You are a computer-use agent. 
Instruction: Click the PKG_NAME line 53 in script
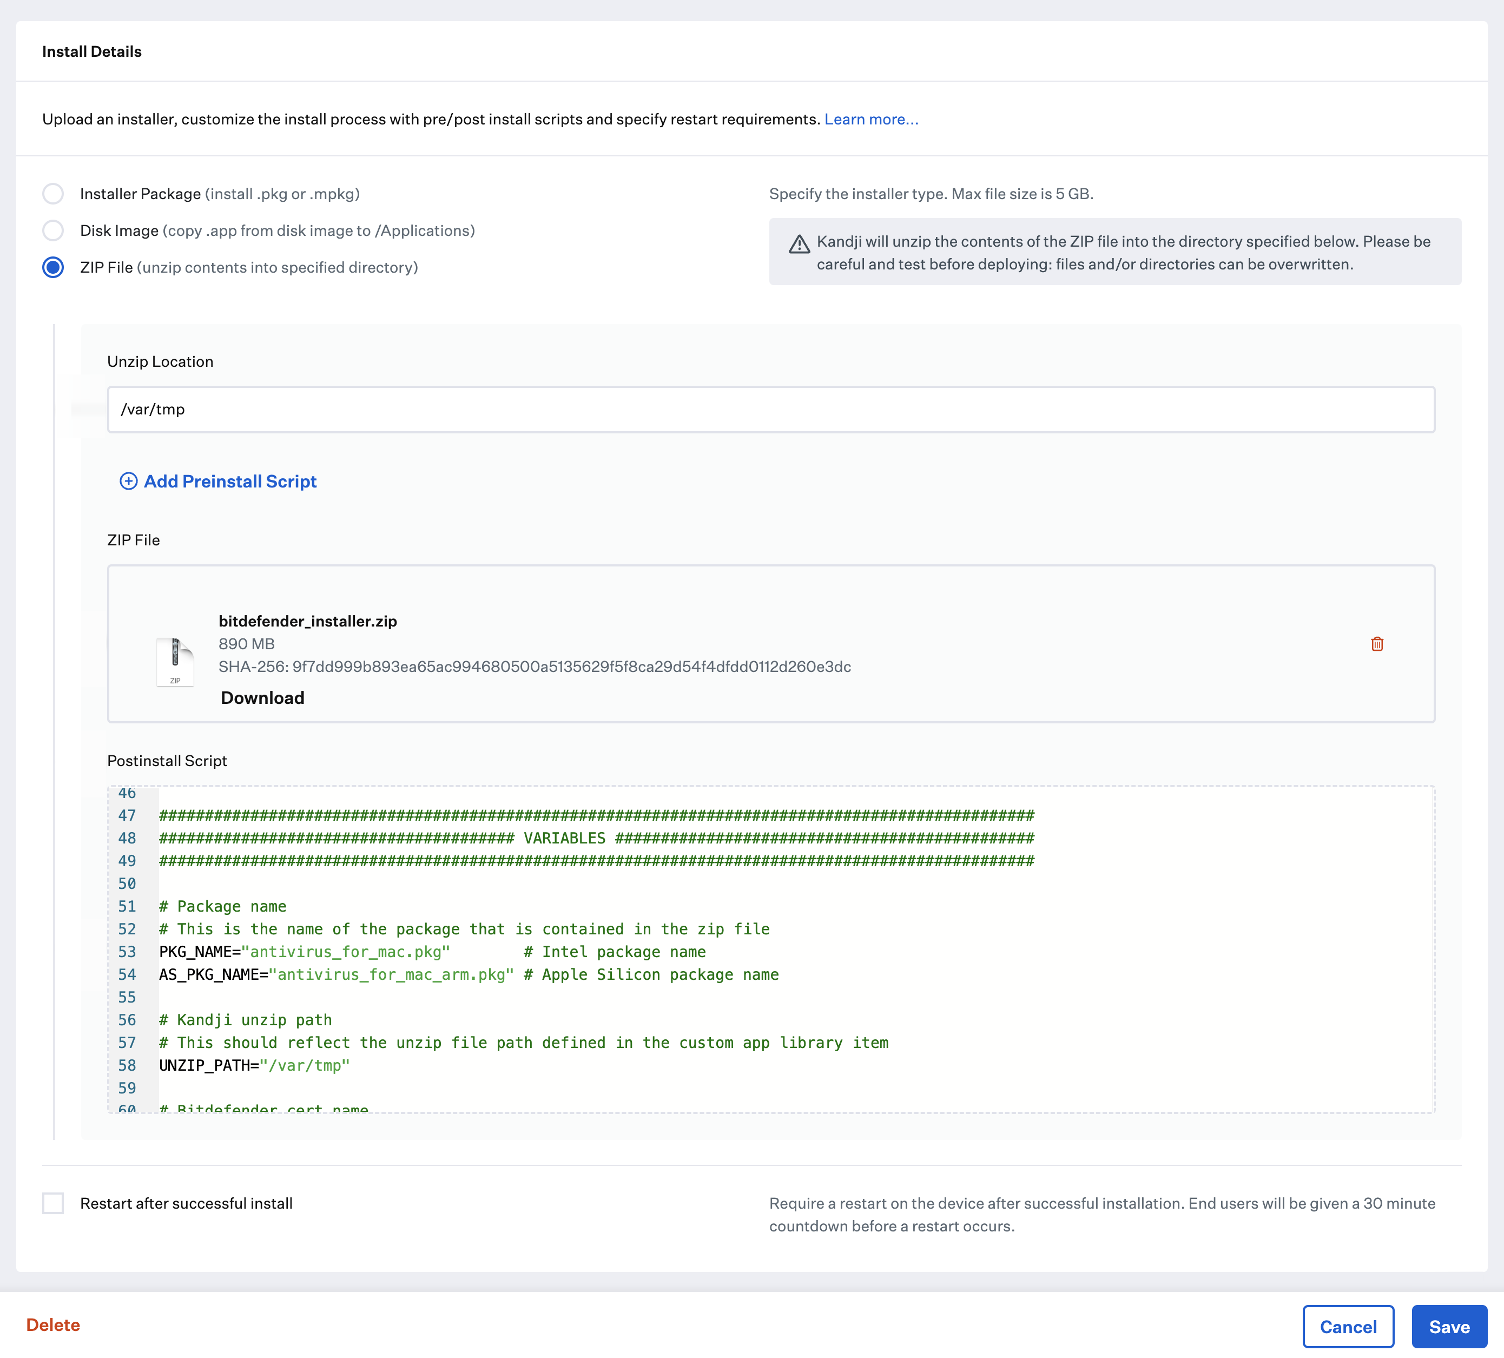click(432, 951)
